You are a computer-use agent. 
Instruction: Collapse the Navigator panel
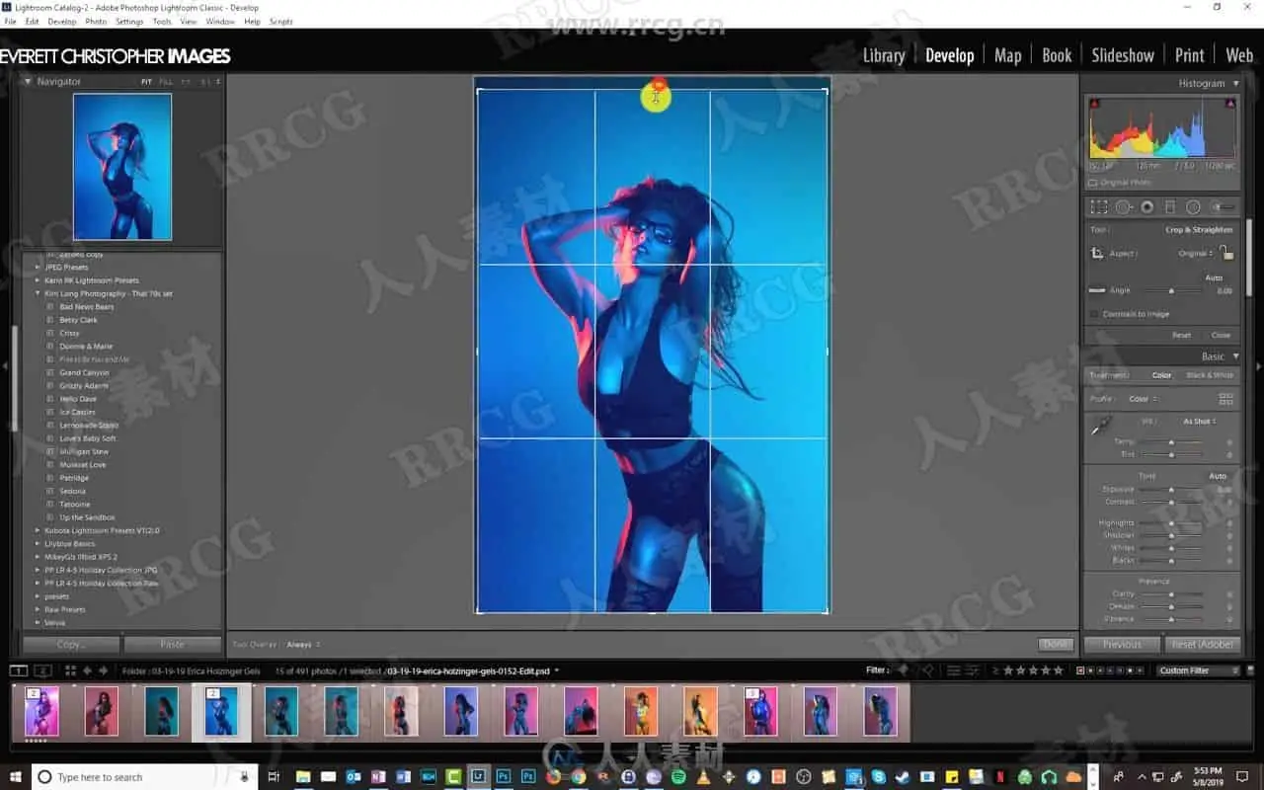pyautogui.click(x=28, y=82)
